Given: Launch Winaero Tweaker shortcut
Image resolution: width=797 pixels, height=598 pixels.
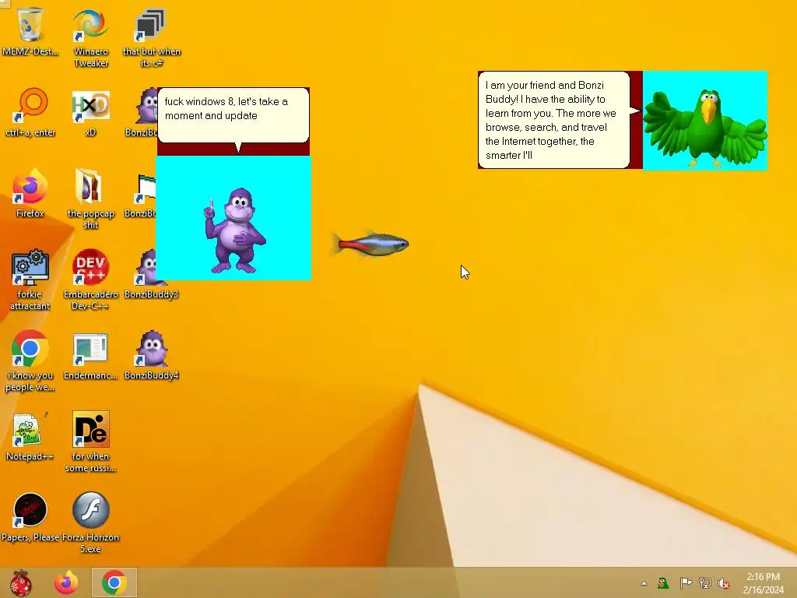Looking at the screenshot, I should (90, 37).
